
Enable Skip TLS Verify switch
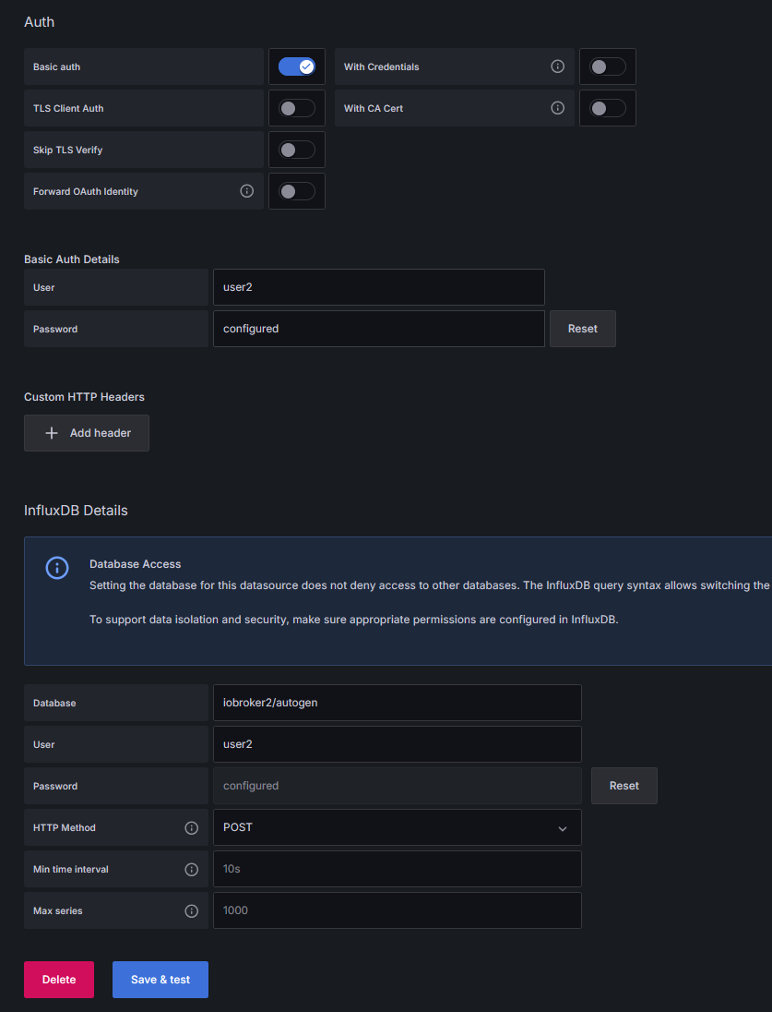[x=297, y=150]
